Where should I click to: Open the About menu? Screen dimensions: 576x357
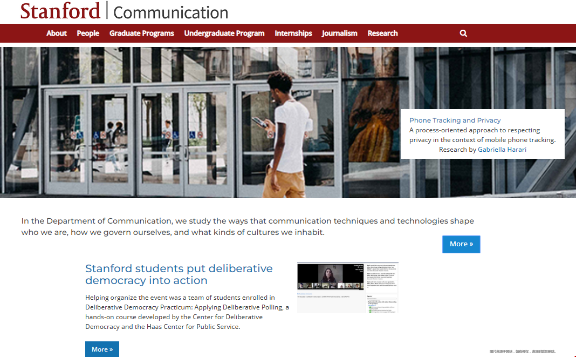(57, 33)
